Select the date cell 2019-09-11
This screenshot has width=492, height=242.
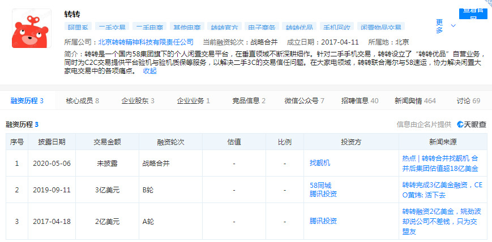click(52, 190)
